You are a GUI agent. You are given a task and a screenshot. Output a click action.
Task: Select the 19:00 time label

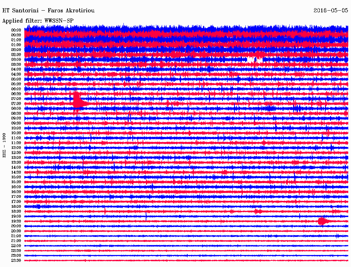pos(16,216)
